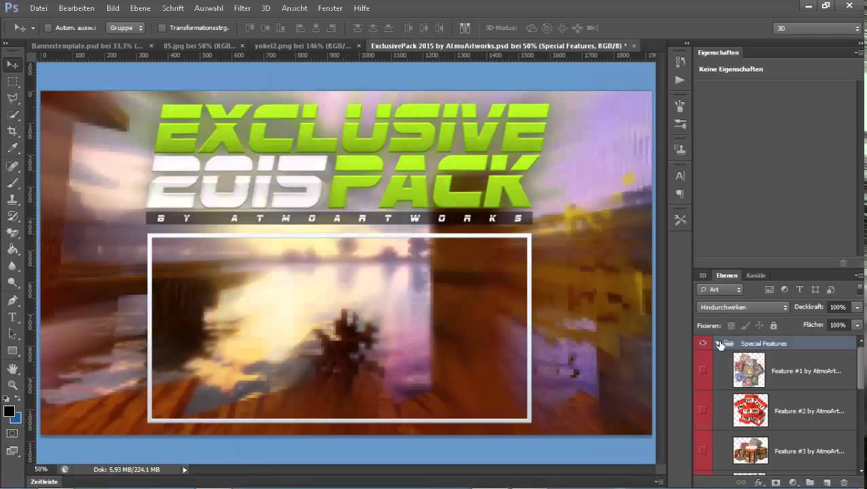
Task: Click the Deckkraft value field
Action: coord(840,307)
